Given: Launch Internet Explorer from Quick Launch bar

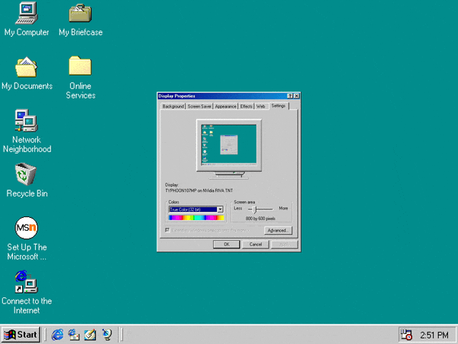Looking at the screenshot, I should coord(57,334).
